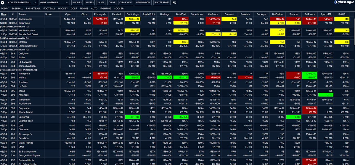Select the Tennis sport tab

84,9
